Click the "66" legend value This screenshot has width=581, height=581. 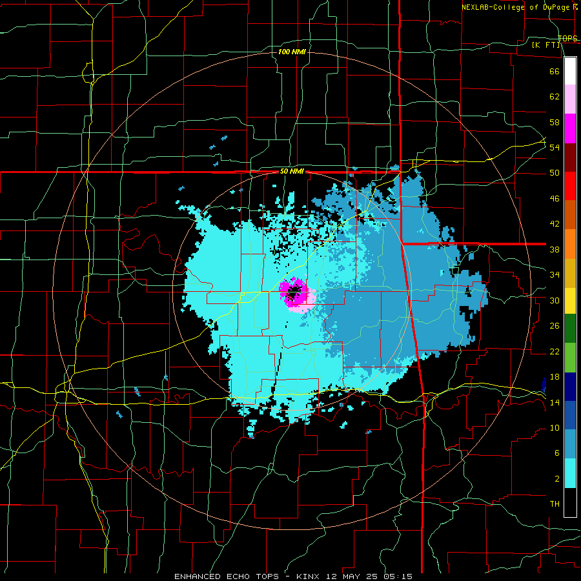[x=555, y=71]
